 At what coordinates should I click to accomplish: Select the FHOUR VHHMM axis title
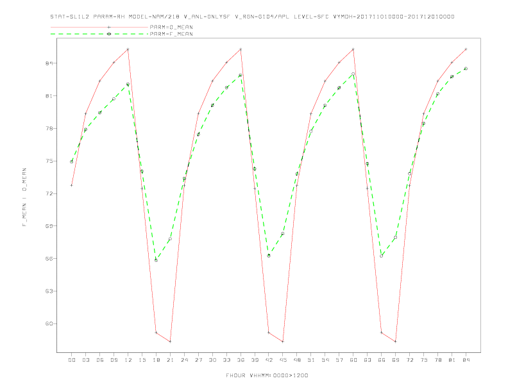point(267,375)
